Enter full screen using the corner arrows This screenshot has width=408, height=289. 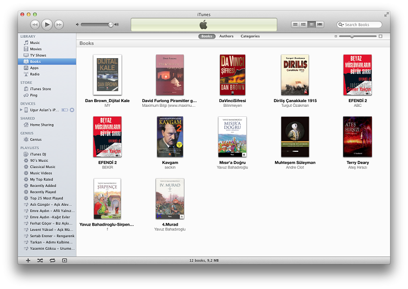(x=387, y=14)
